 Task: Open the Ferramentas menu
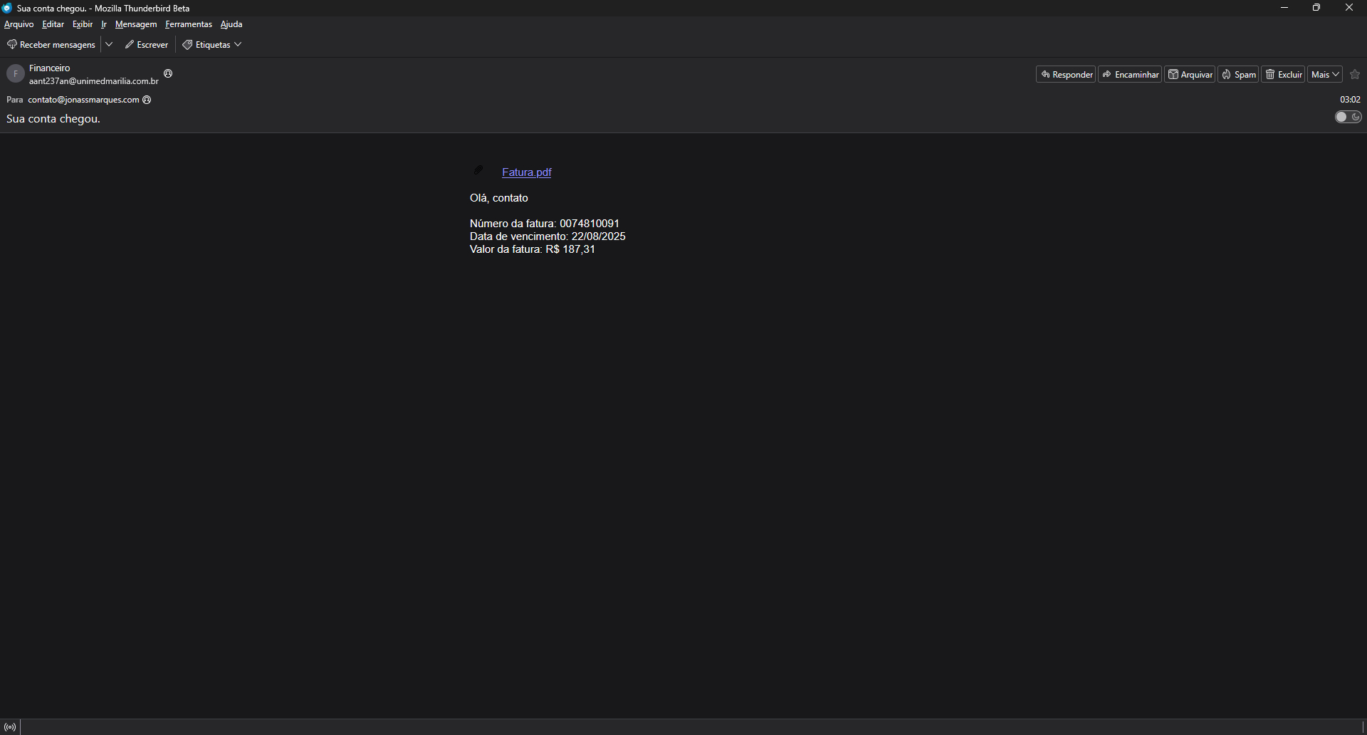[189, 24]
